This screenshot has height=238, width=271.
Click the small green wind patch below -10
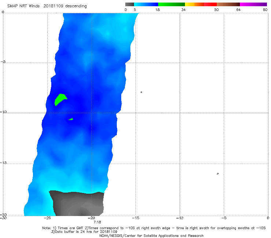[x=71, y=119]
